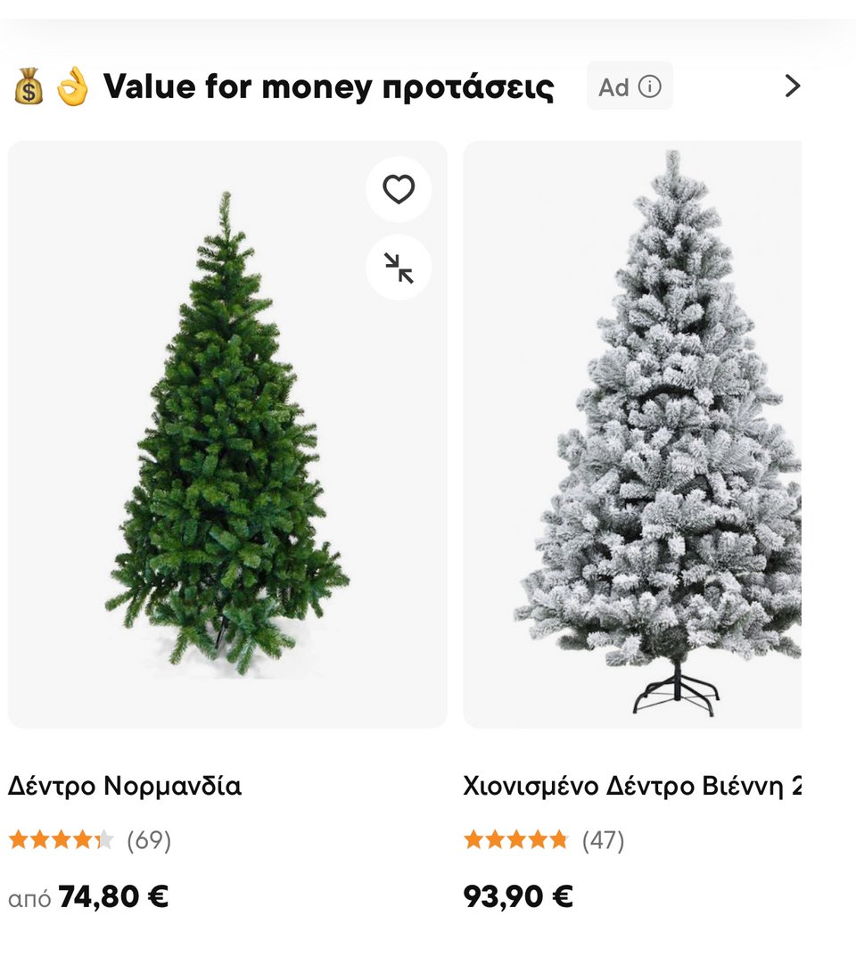Screen dimensions: 856x957
Task: Open the 69 reviews count
Action: tap(149, 840)
